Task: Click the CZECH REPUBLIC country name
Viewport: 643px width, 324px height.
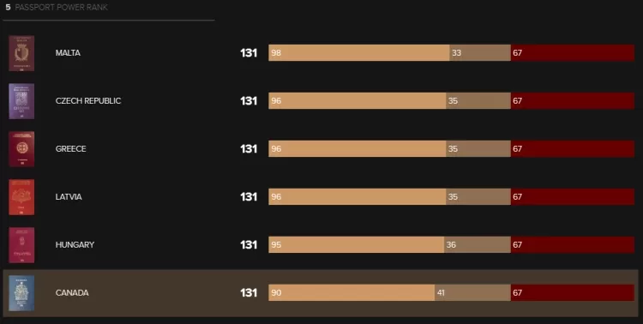Action: click(x=88, y=101)
